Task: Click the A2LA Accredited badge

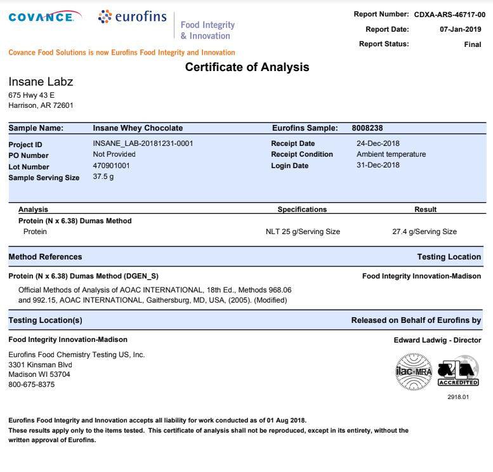Action: click(458, 371)
